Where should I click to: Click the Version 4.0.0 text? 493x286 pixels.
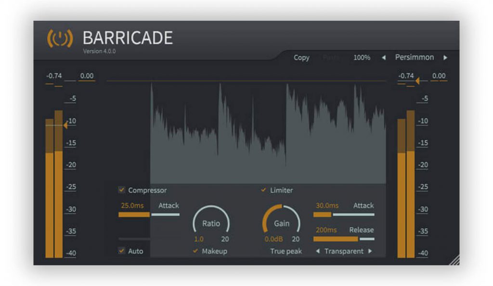(99, 51)
